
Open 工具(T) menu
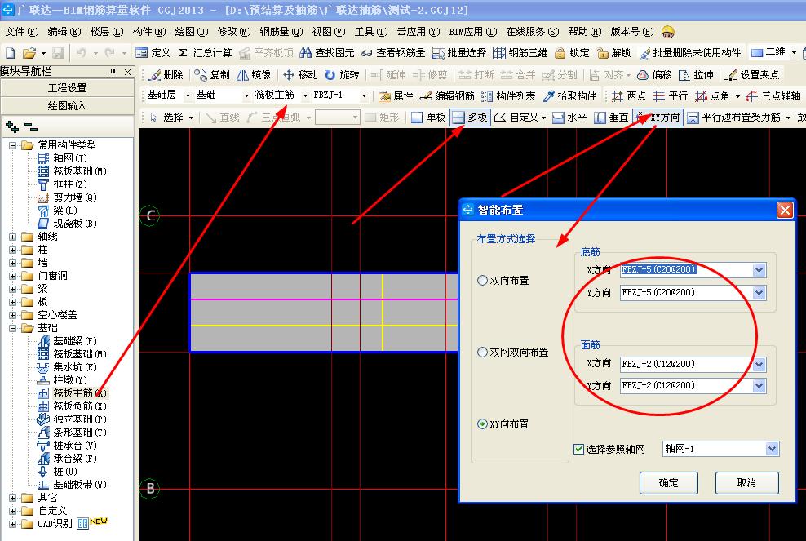click(x=371, y=32)
